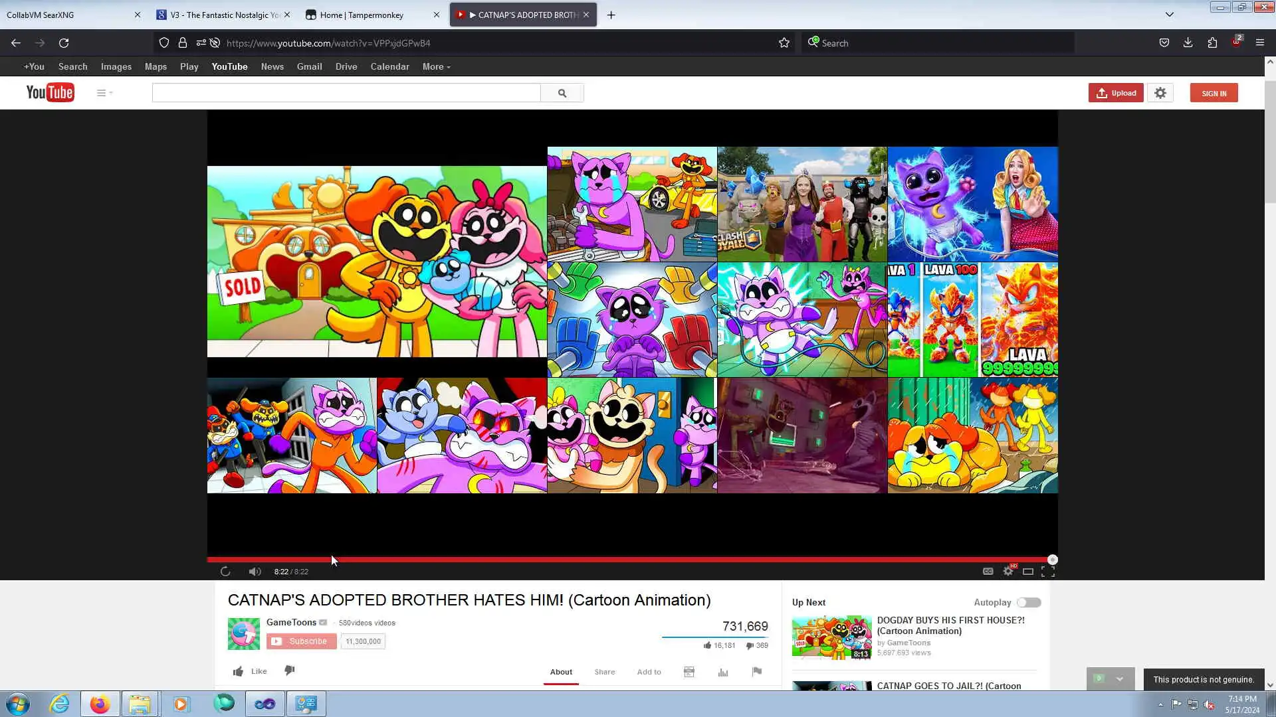Open the video statistics bar chart icon
This screenshot has width=1276, height=717.
723,673
